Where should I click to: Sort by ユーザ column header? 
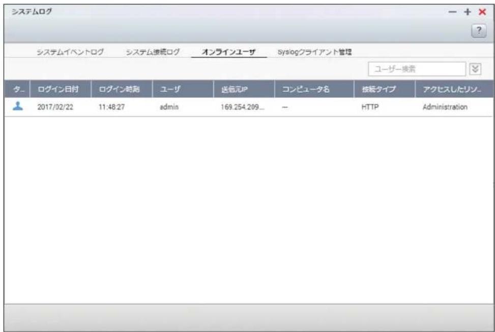[183, 89]
